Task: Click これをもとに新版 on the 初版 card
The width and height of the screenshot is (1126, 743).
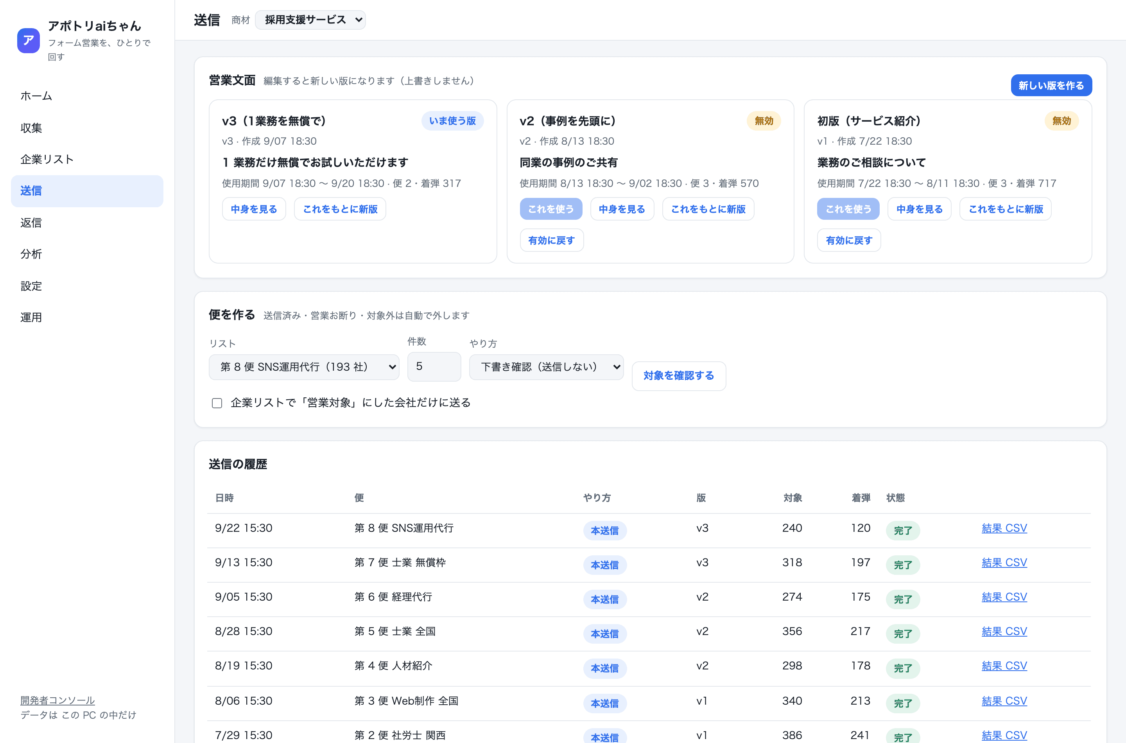Action: 1006,209
